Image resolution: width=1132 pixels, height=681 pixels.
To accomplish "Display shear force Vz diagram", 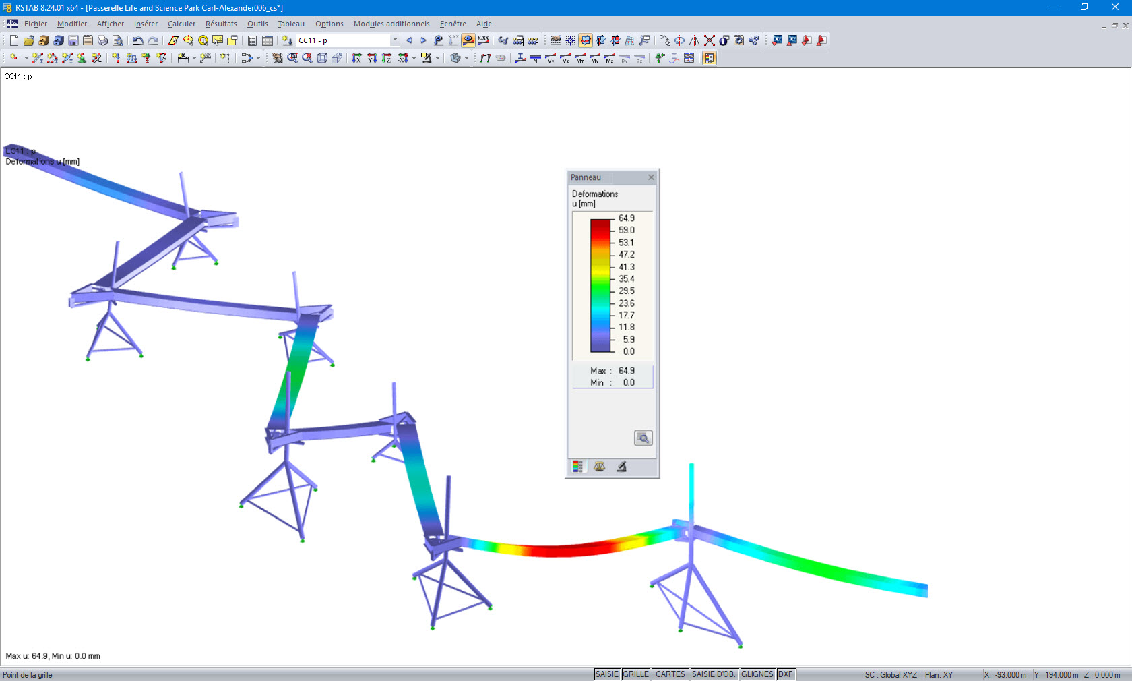I will pyautogui.click(x=565, y=58).
